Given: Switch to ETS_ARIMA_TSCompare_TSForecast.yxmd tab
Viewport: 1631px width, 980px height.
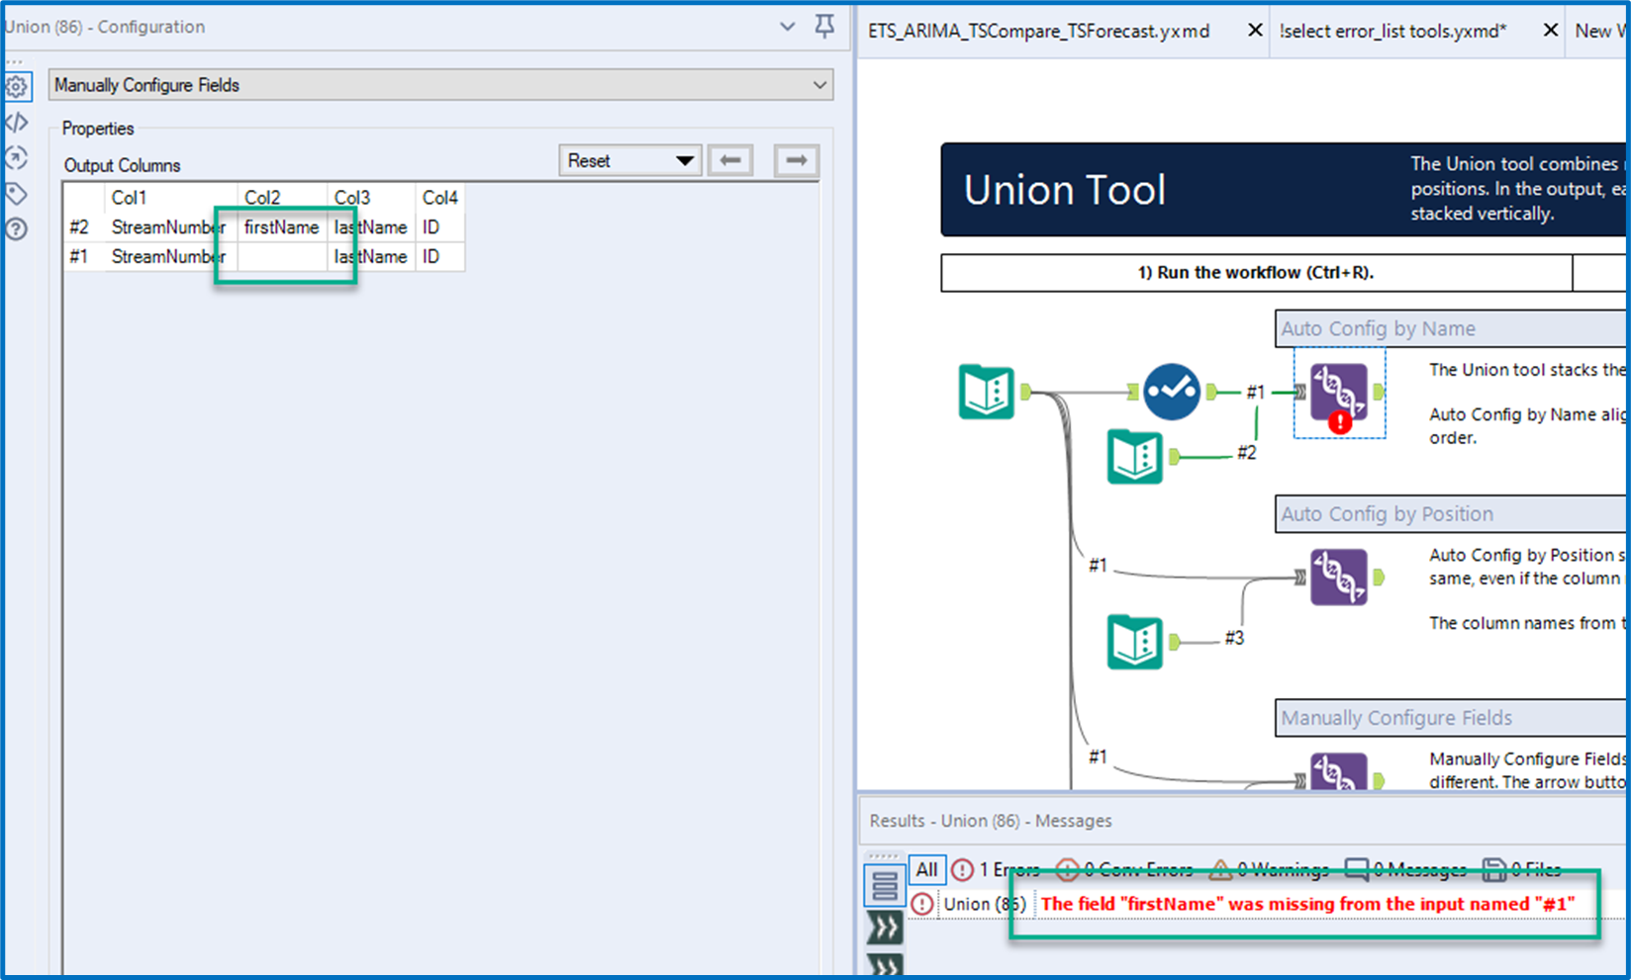Looking at the screenshot, I should 1039,31.
